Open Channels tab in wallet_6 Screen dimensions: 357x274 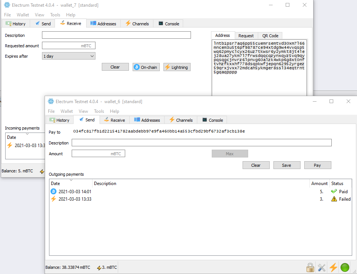[181, 120]
